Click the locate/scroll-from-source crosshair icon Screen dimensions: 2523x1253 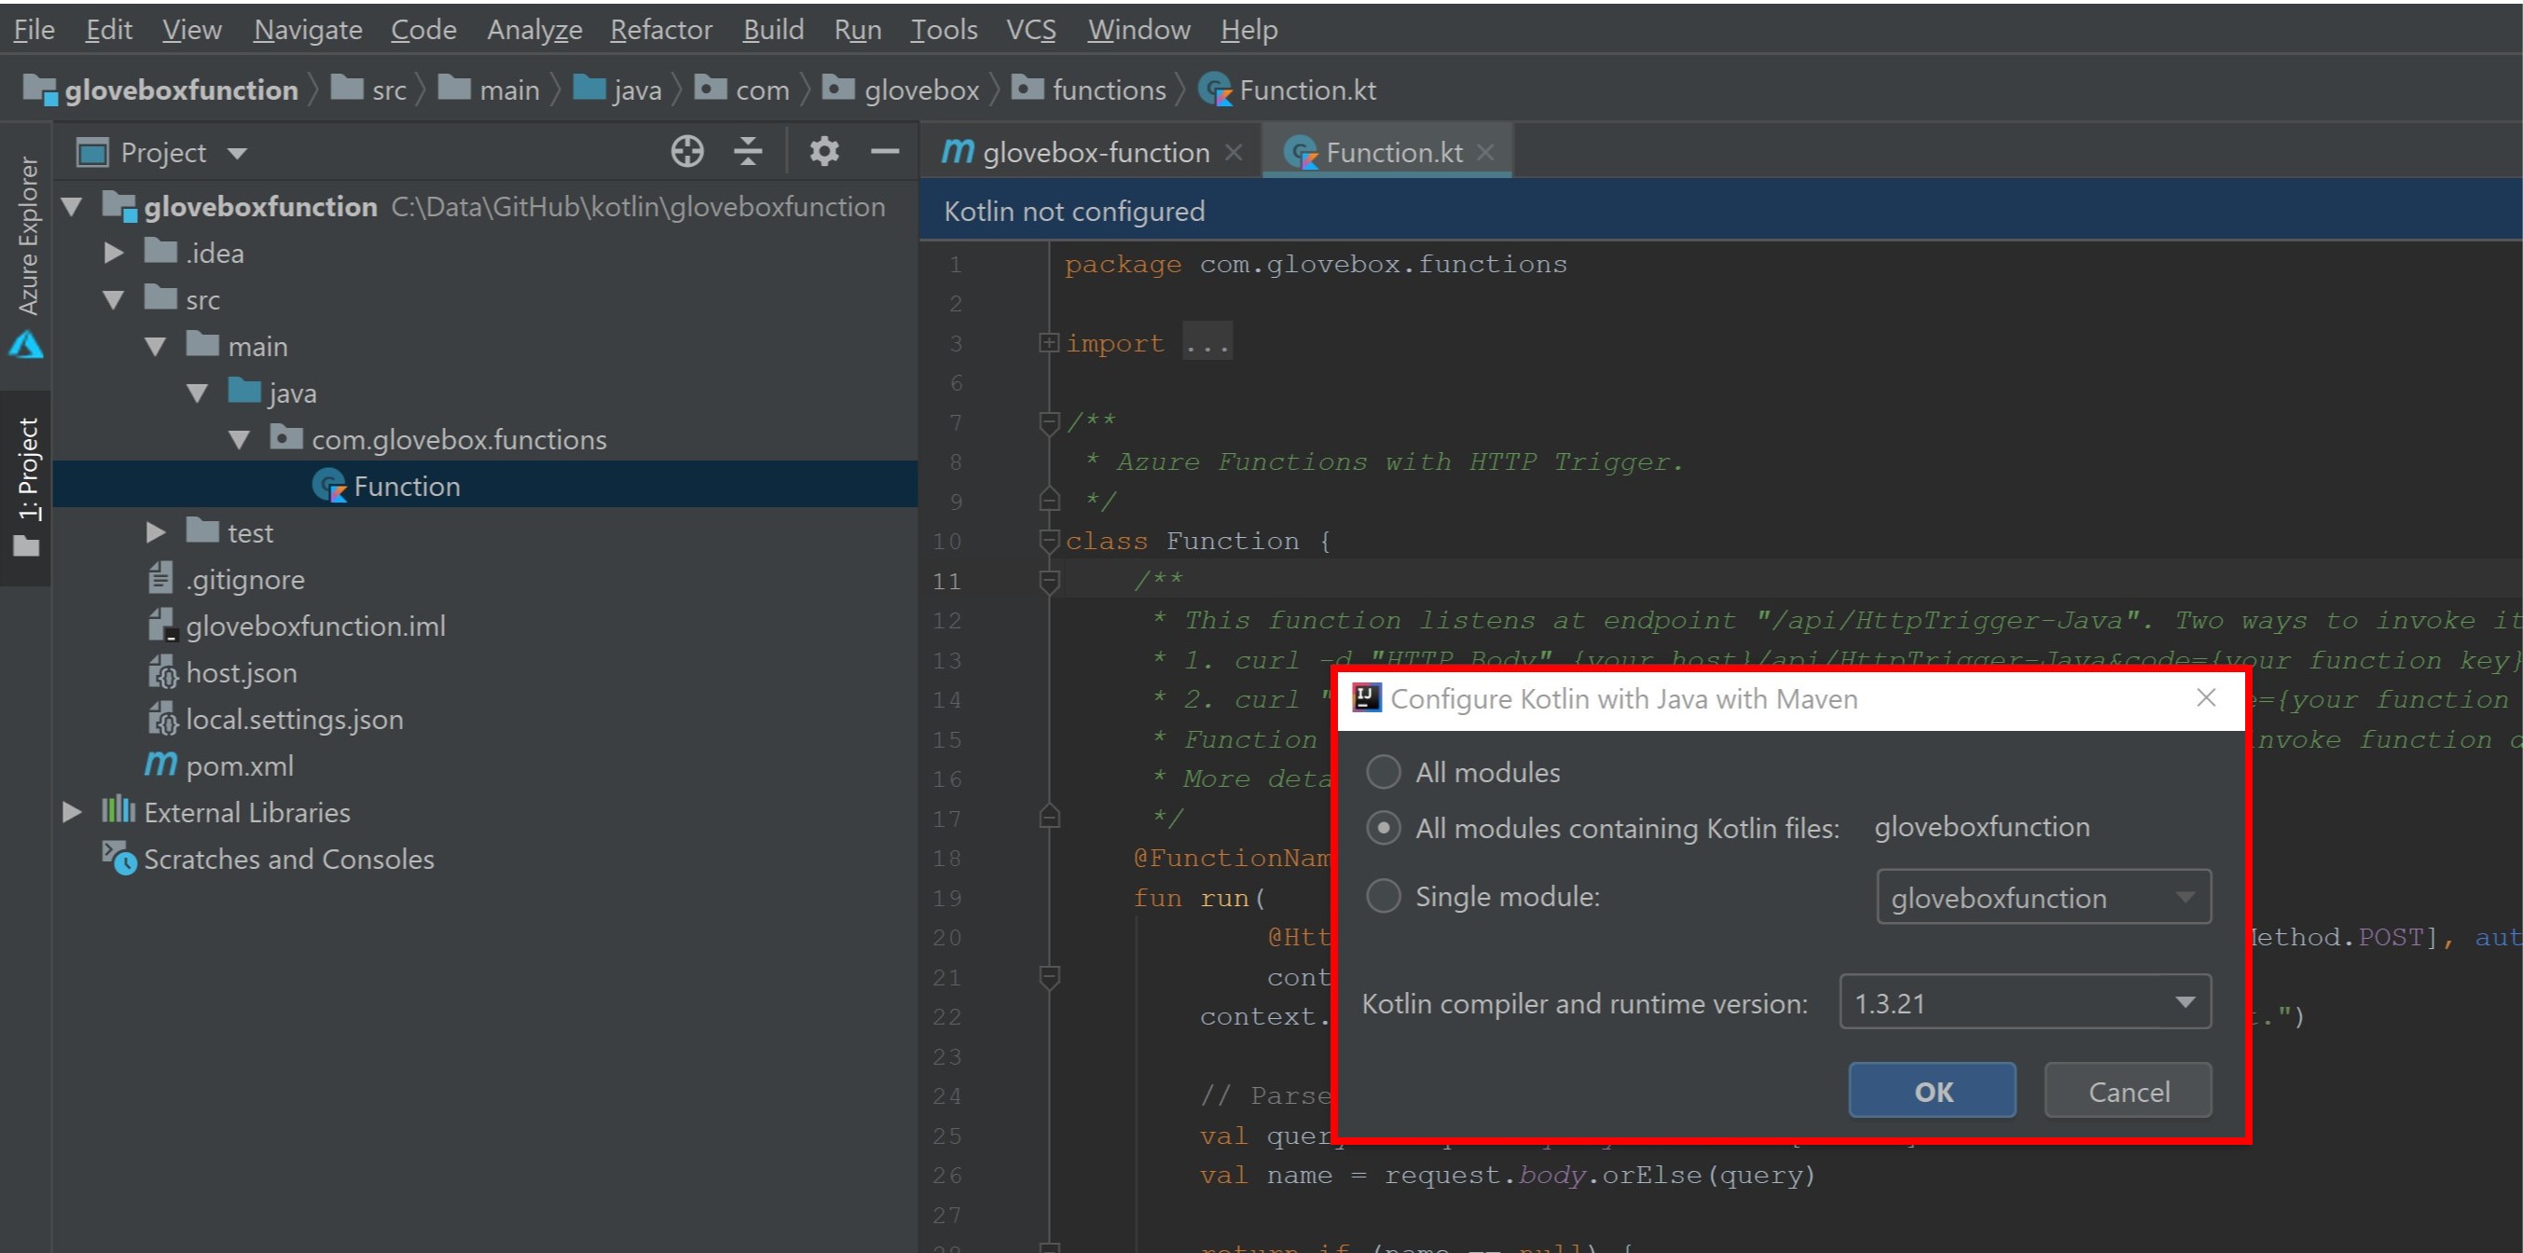[686, 152]
